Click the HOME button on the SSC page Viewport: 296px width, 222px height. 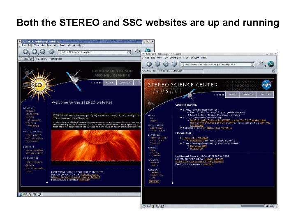tap(232, 95)
